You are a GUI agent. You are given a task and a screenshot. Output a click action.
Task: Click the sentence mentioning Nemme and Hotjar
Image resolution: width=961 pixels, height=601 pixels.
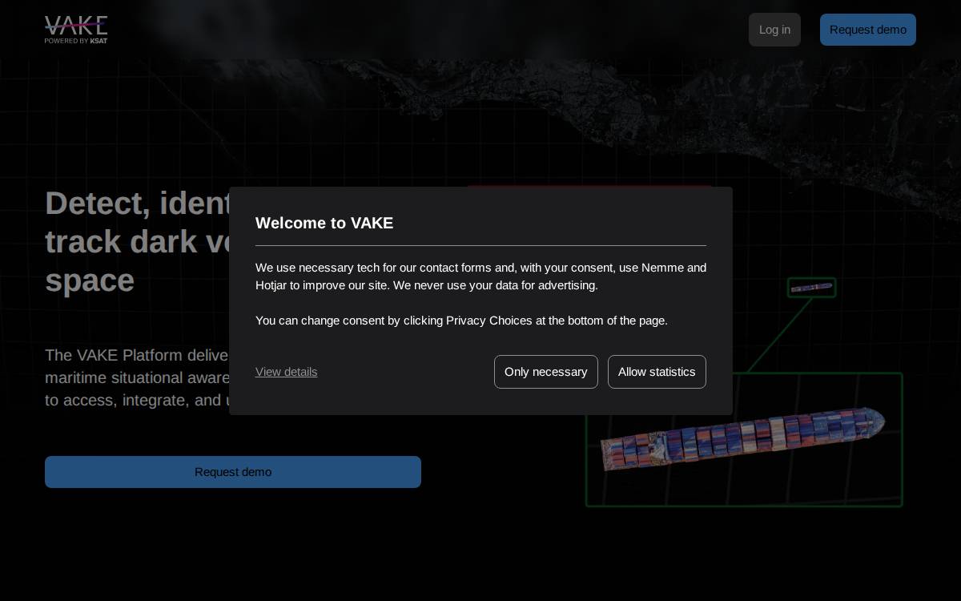point(480,276)
